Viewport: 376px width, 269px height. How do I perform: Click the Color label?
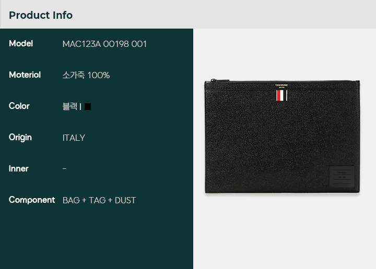click(x=19, y=106)
